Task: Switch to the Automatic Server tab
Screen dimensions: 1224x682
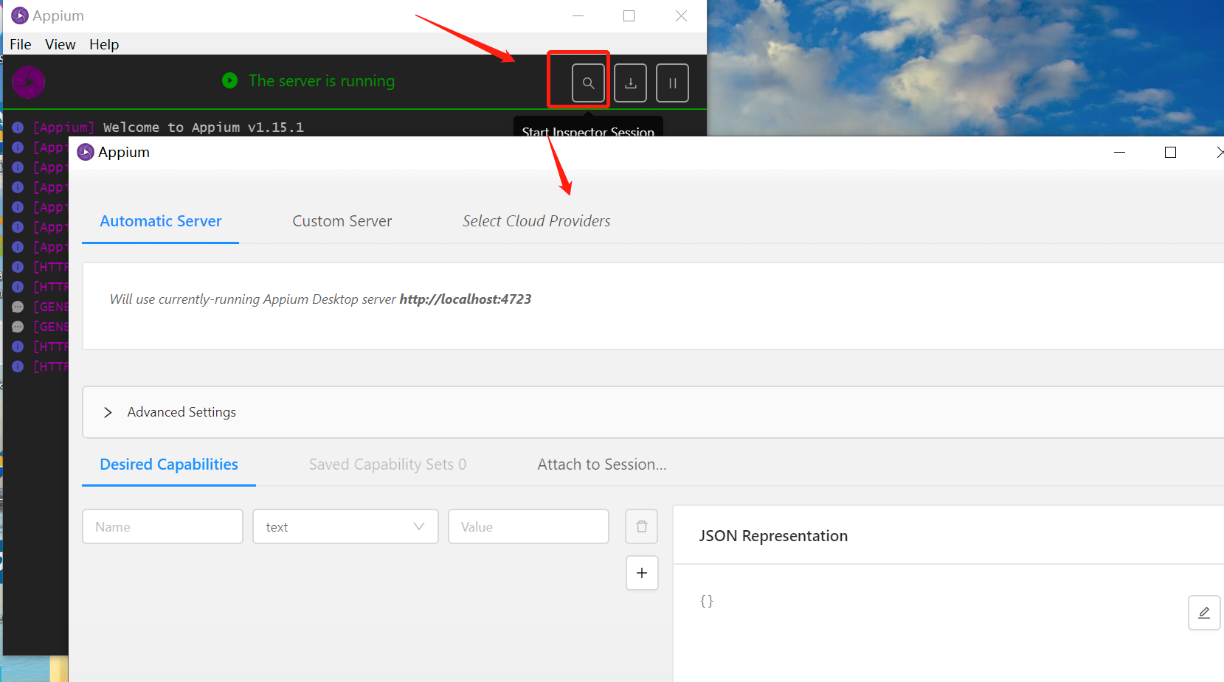Action: [161, 221]
